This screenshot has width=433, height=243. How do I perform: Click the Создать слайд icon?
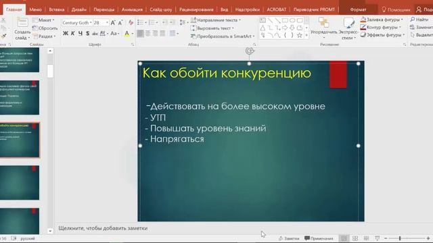coord(22,23)
